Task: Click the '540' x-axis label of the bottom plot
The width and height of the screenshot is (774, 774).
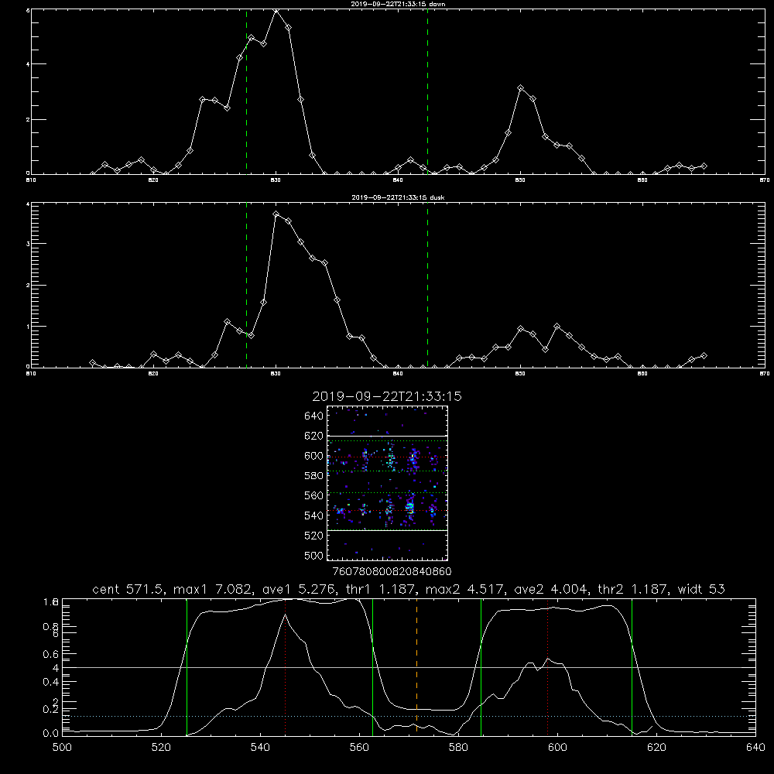Action: tap(260, 748)
